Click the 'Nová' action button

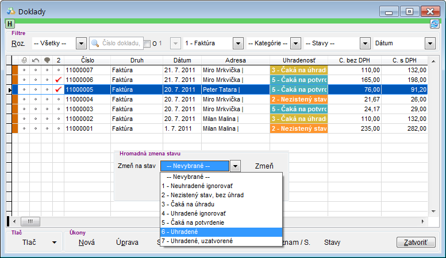click(x=87, y=242)
